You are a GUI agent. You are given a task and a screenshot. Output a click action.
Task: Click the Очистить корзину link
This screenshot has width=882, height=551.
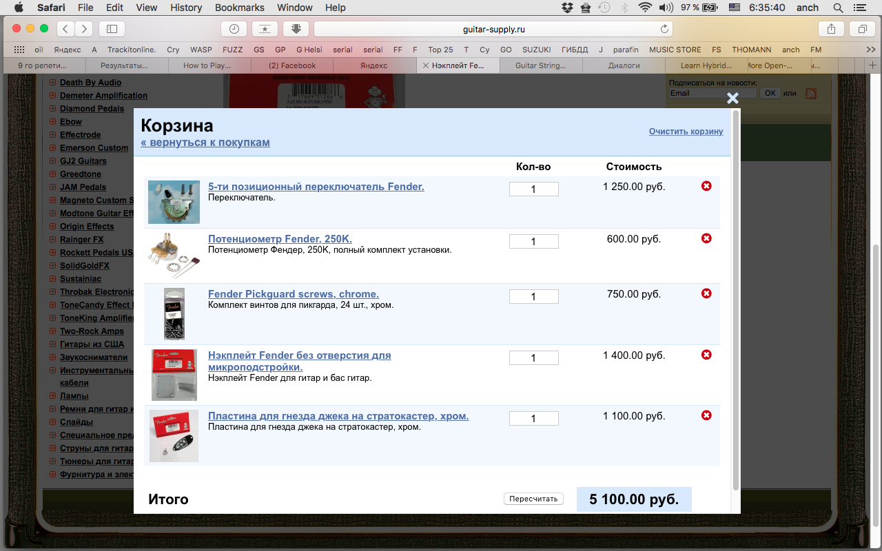(686, 132)
